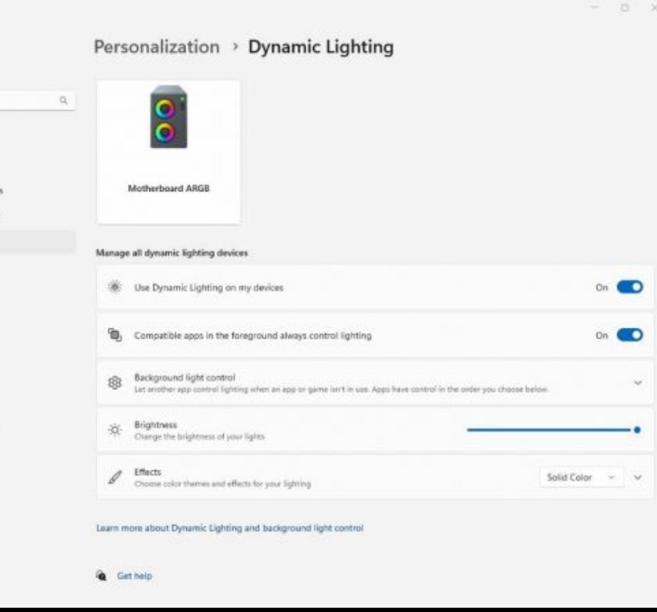Screen dimensions: 657x612
Task: Click the Effects pencil icon
Action: [115, 477]
